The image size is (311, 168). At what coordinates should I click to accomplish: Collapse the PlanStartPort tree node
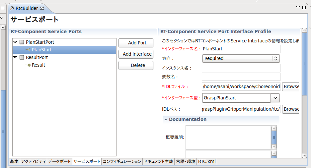coord(15,42)
